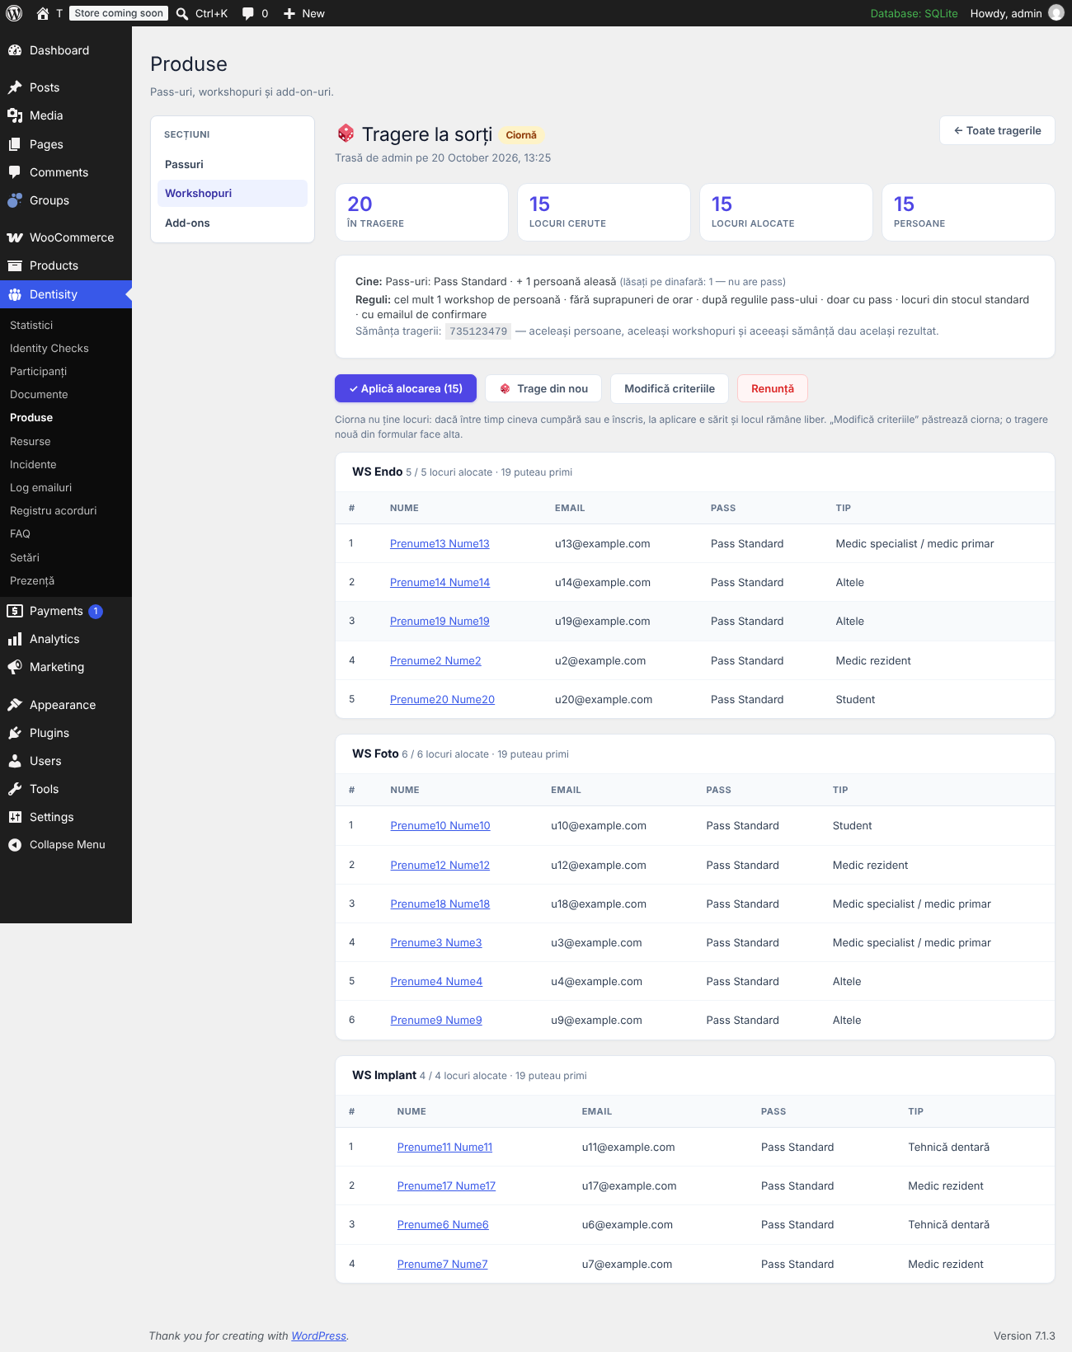Click Modifică criteriile button
1072x1352 pixels.
pyautogui.click(x=670, y=388)
